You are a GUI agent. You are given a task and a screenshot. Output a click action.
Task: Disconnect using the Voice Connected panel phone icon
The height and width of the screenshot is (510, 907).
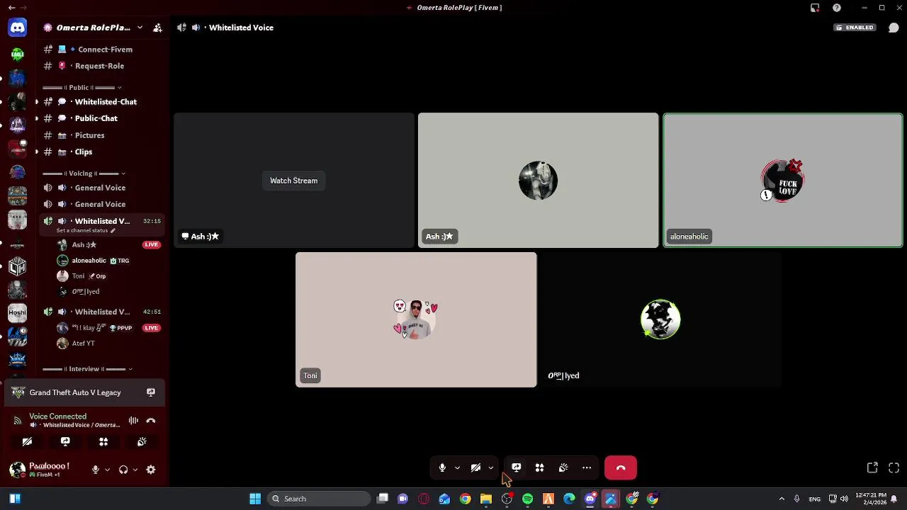point(151,421)
